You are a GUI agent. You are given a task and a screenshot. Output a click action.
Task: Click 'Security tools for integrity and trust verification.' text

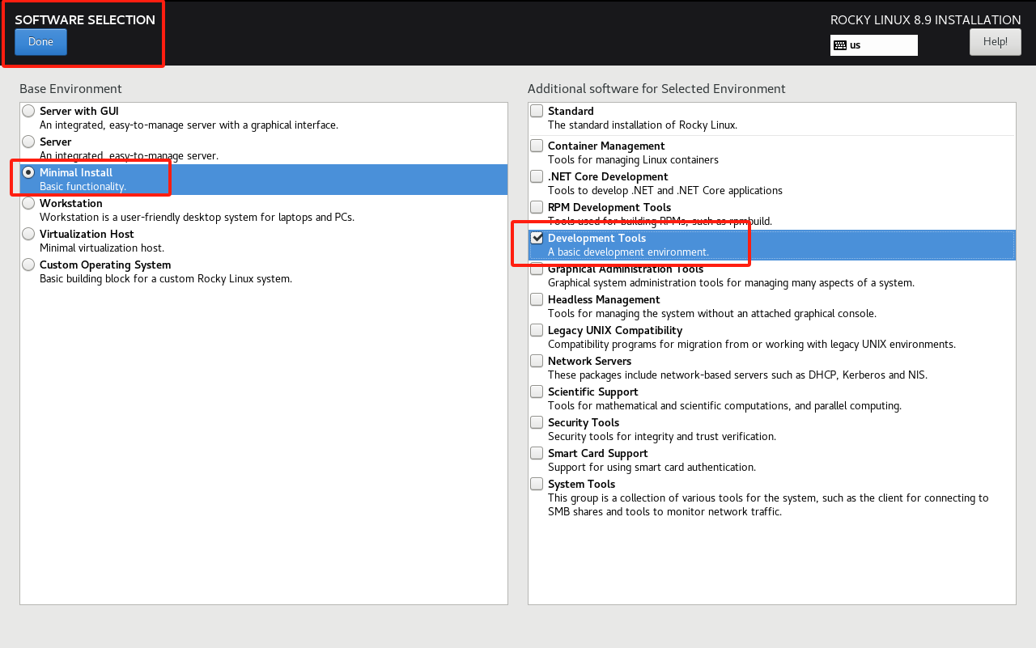click(x=662, y=437)
